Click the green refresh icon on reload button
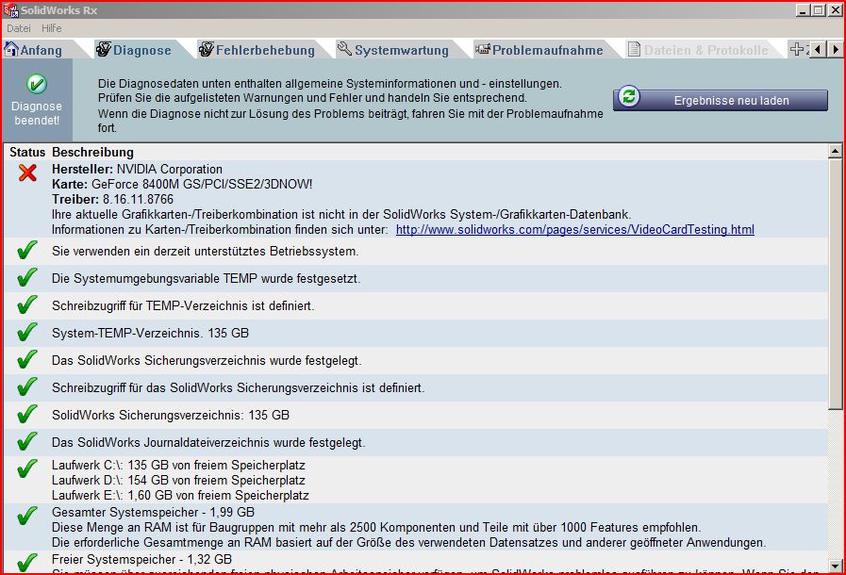846x575 pixels. click(x=628, y=97)
